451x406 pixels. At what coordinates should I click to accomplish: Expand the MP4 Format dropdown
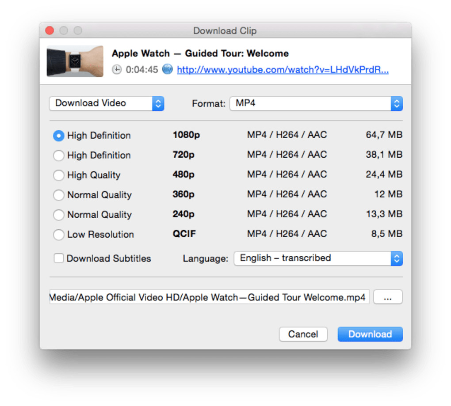click(316, 103)
